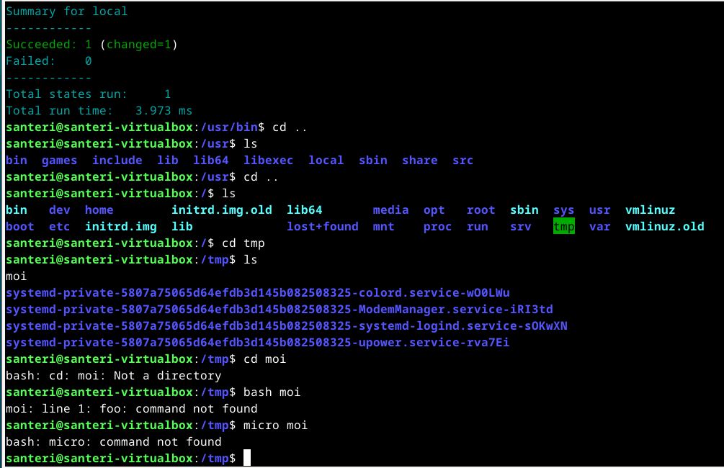Click the green highlighted tmp directory name
The width and height of the screenshot is (724, 468).
click(x=563, y=226)
